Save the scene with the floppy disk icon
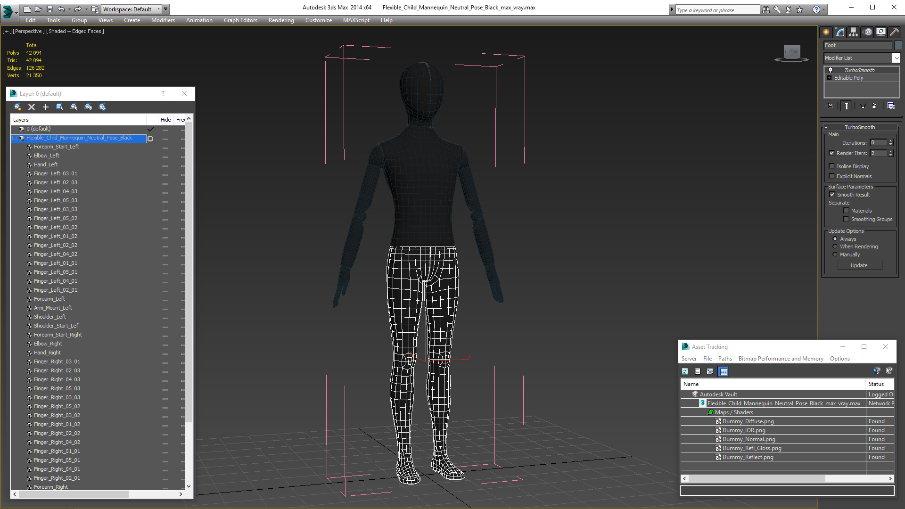Viewport: 905px width, 509px height. (50, 9)
